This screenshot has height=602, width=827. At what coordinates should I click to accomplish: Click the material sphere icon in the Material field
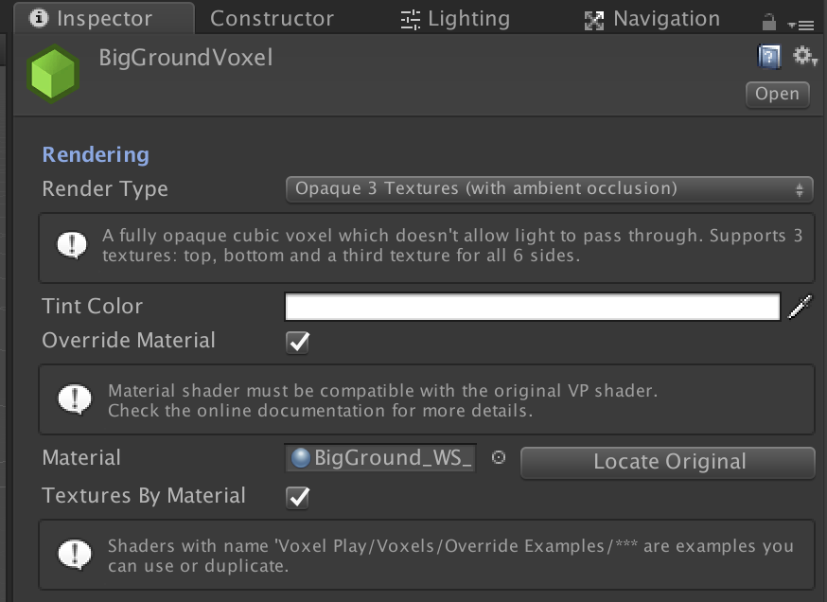coord(302,458)
